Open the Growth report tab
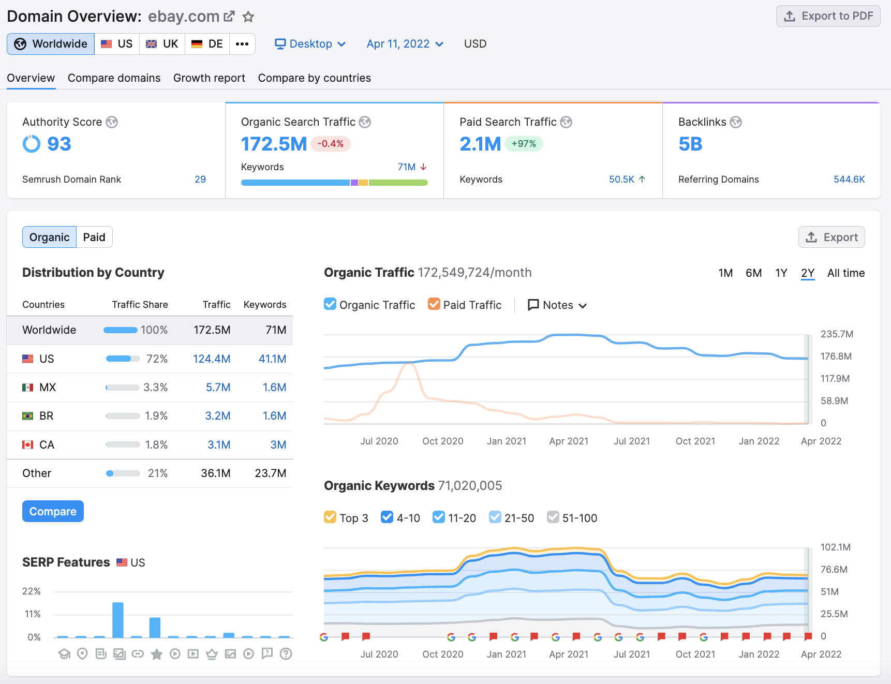 [x=209, y=78]
